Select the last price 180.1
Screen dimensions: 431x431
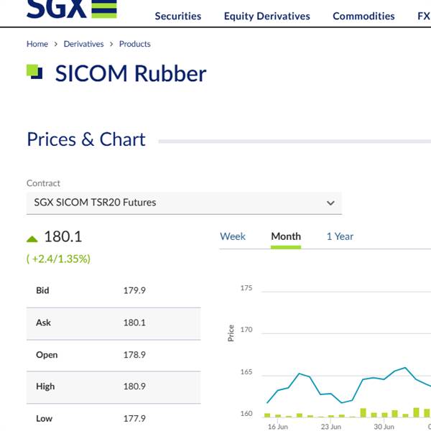tap(63, 236)
